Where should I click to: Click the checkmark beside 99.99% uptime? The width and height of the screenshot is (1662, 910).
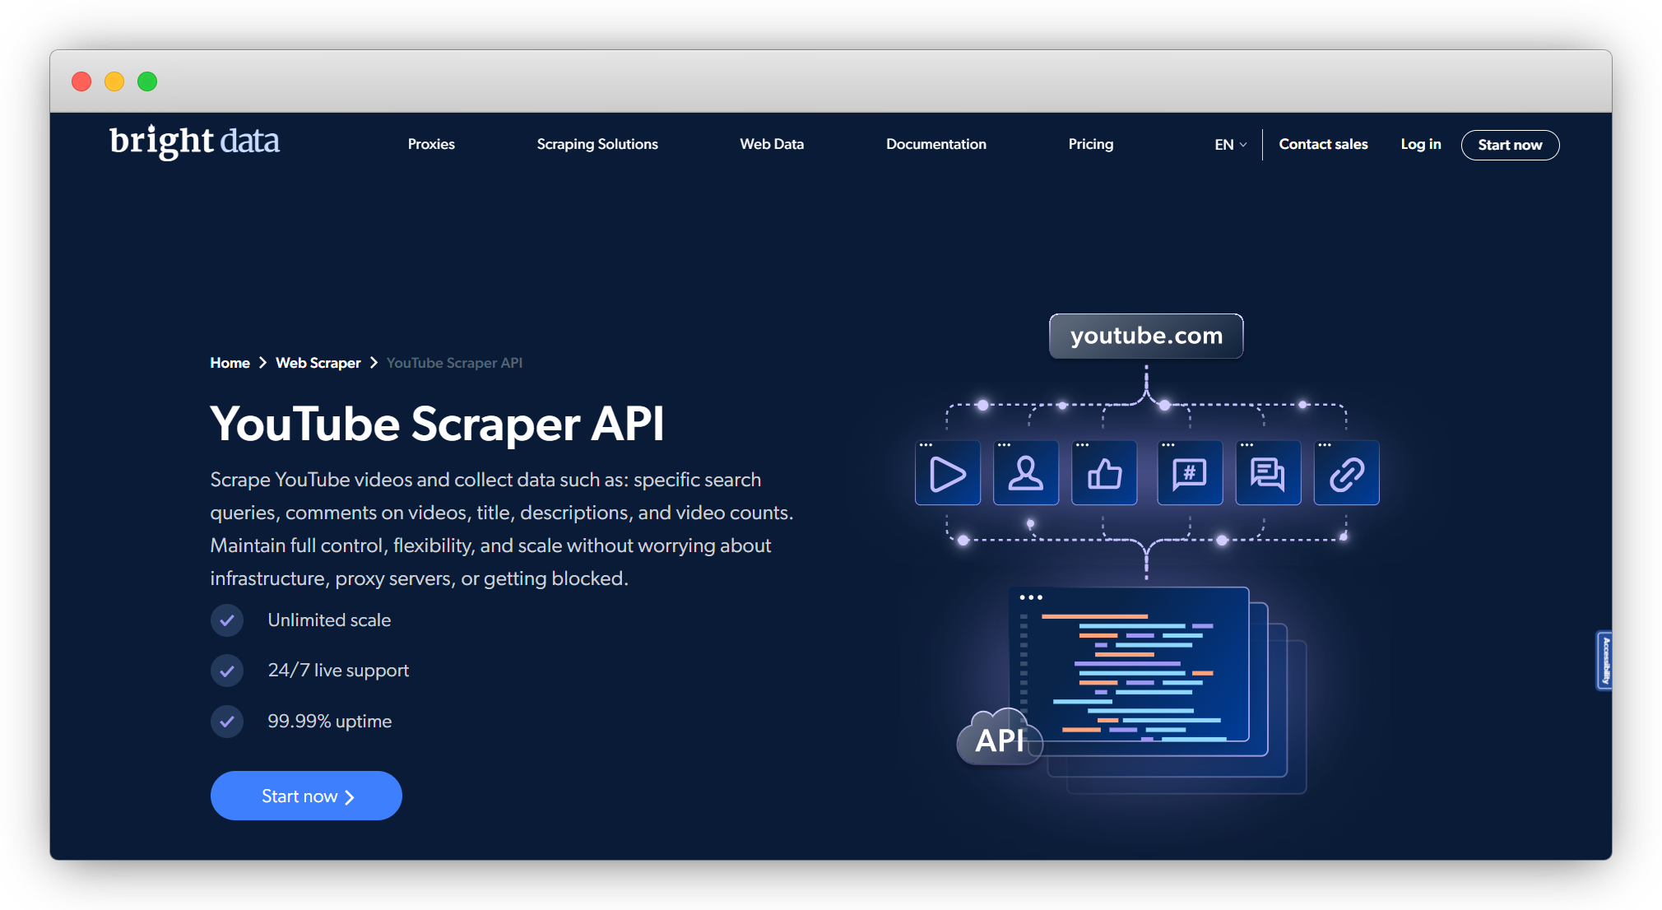227,722
